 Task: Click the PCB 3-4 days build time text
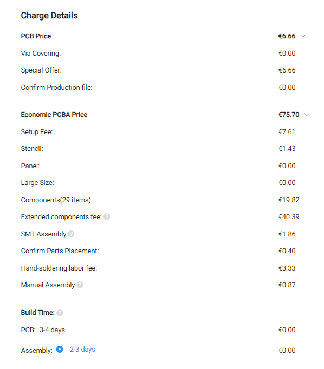pos(43,330)
